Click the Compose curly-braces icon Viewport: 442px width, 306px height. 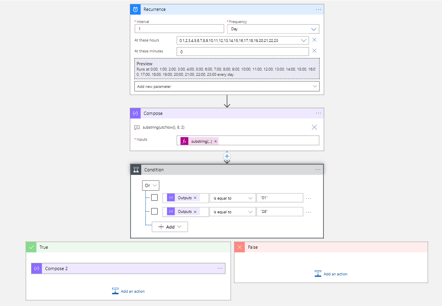coord(135,113)
